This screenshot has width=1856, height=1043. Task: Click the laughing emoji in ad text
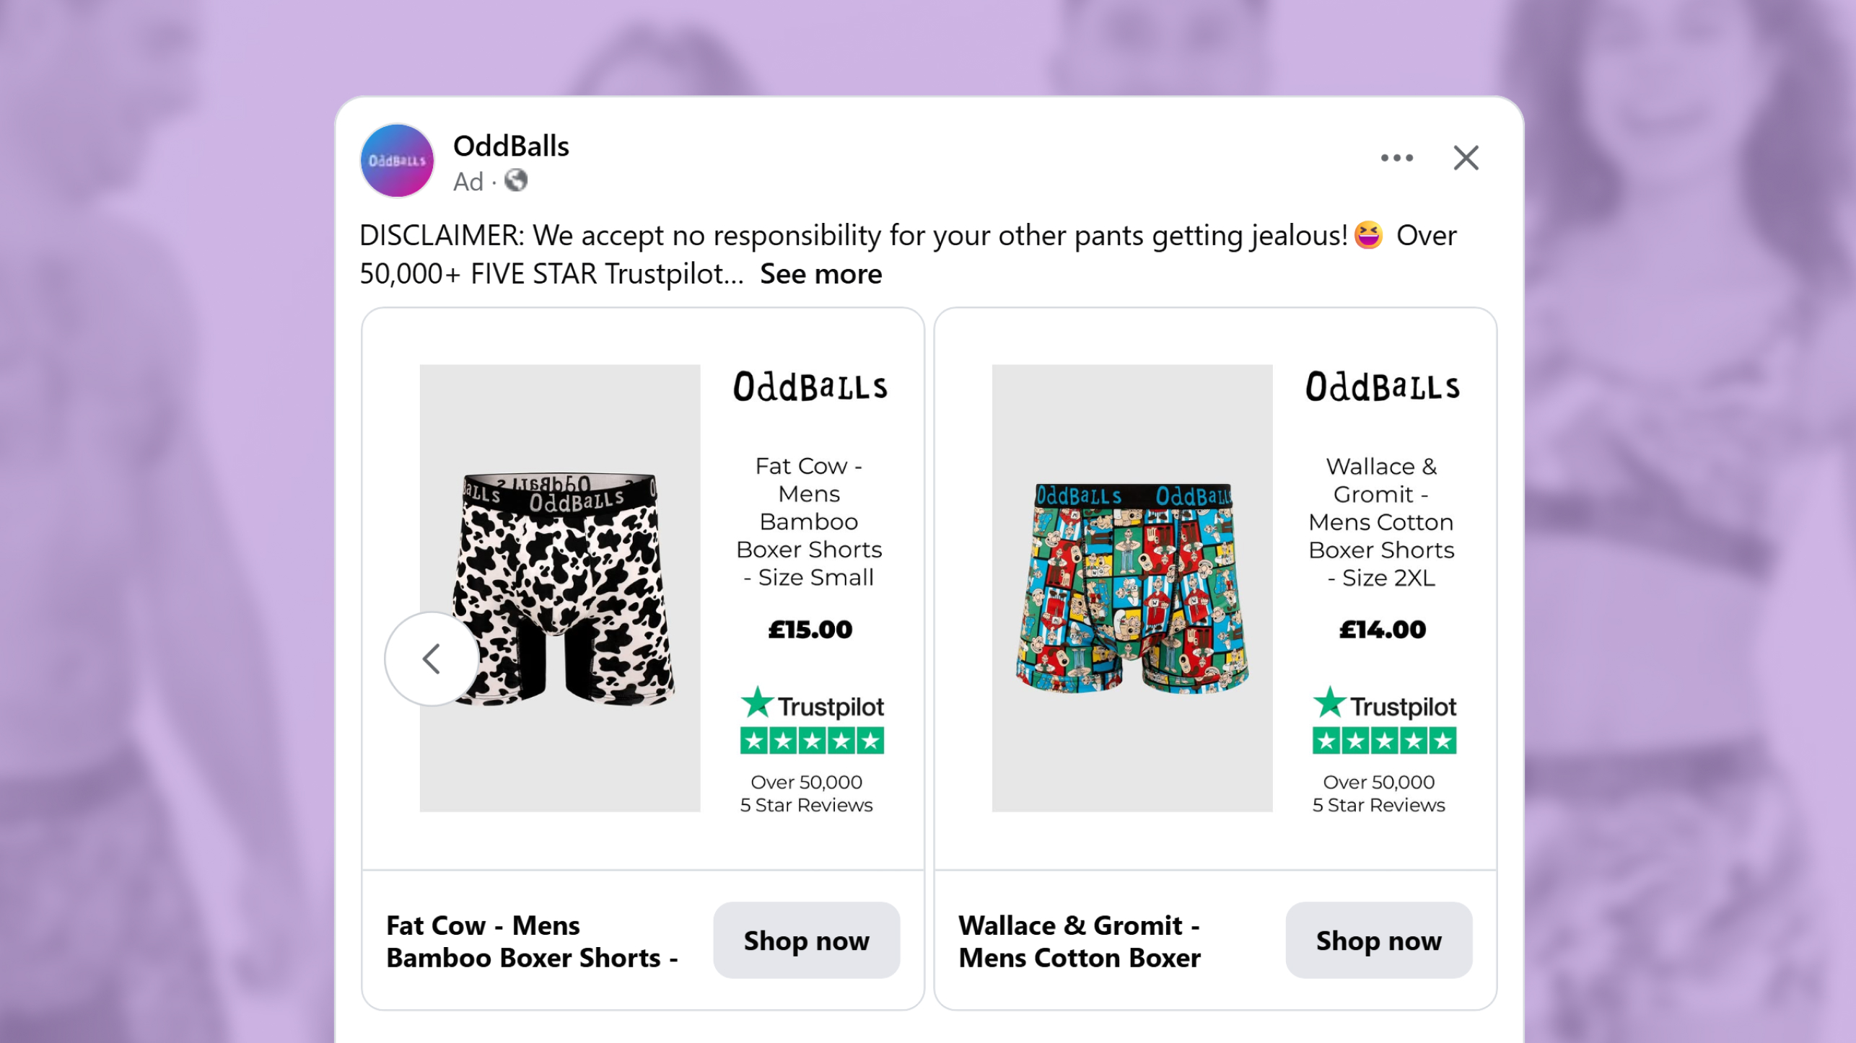pyautogui.click(x=1368, y=235)
